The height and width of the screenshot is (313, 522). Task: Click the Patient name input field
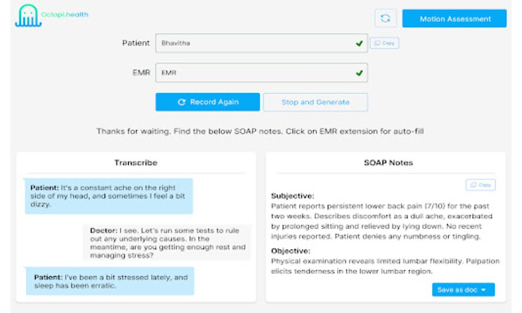pos(262,43)
